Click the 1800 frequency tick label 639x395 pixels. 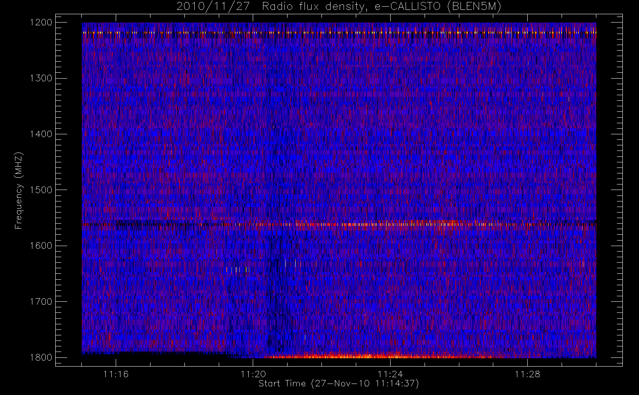tap(41, 357)
